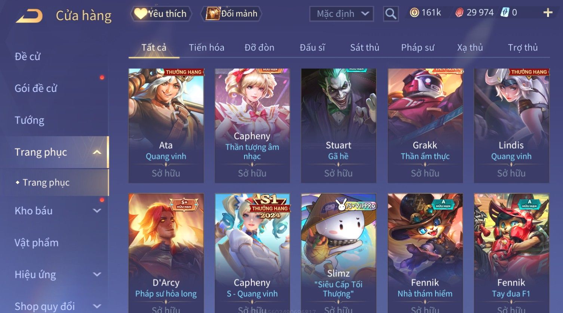Tap the gold coin balance icon
The height and width of the screenshot is (313, 563).
414,13
